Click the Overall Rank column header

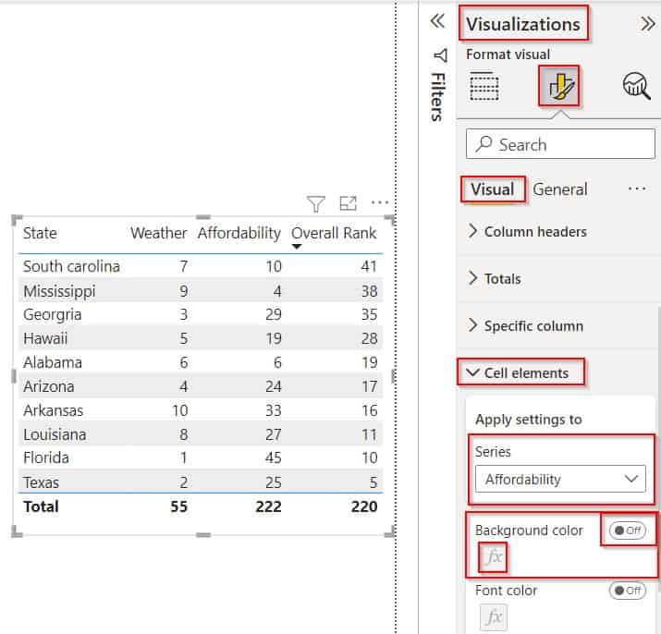(x=334, y=233)
